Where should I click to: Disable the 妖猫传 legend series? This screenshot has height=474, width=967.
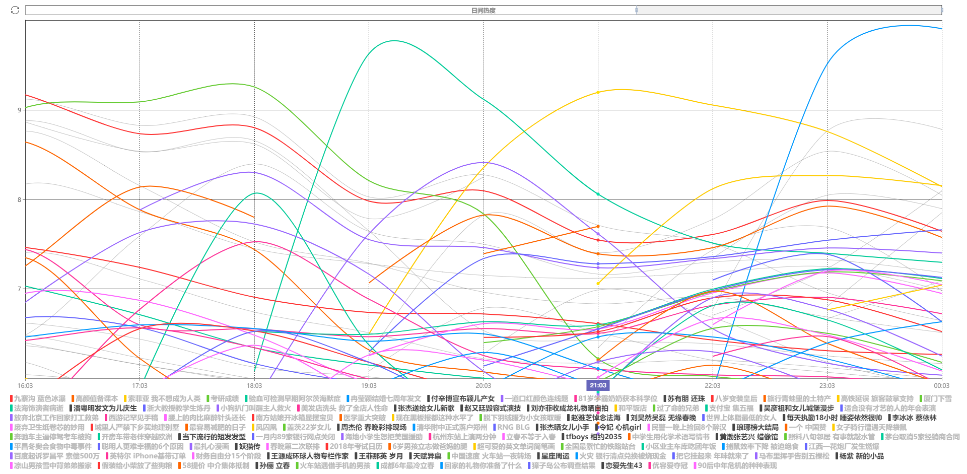click(x=247, y=446)
